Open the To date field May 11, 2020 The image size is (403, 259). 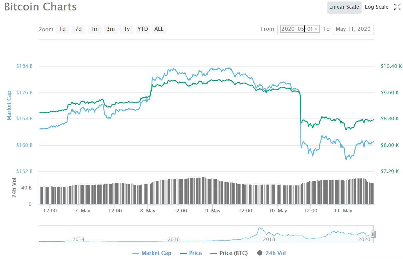pos(353,29)
